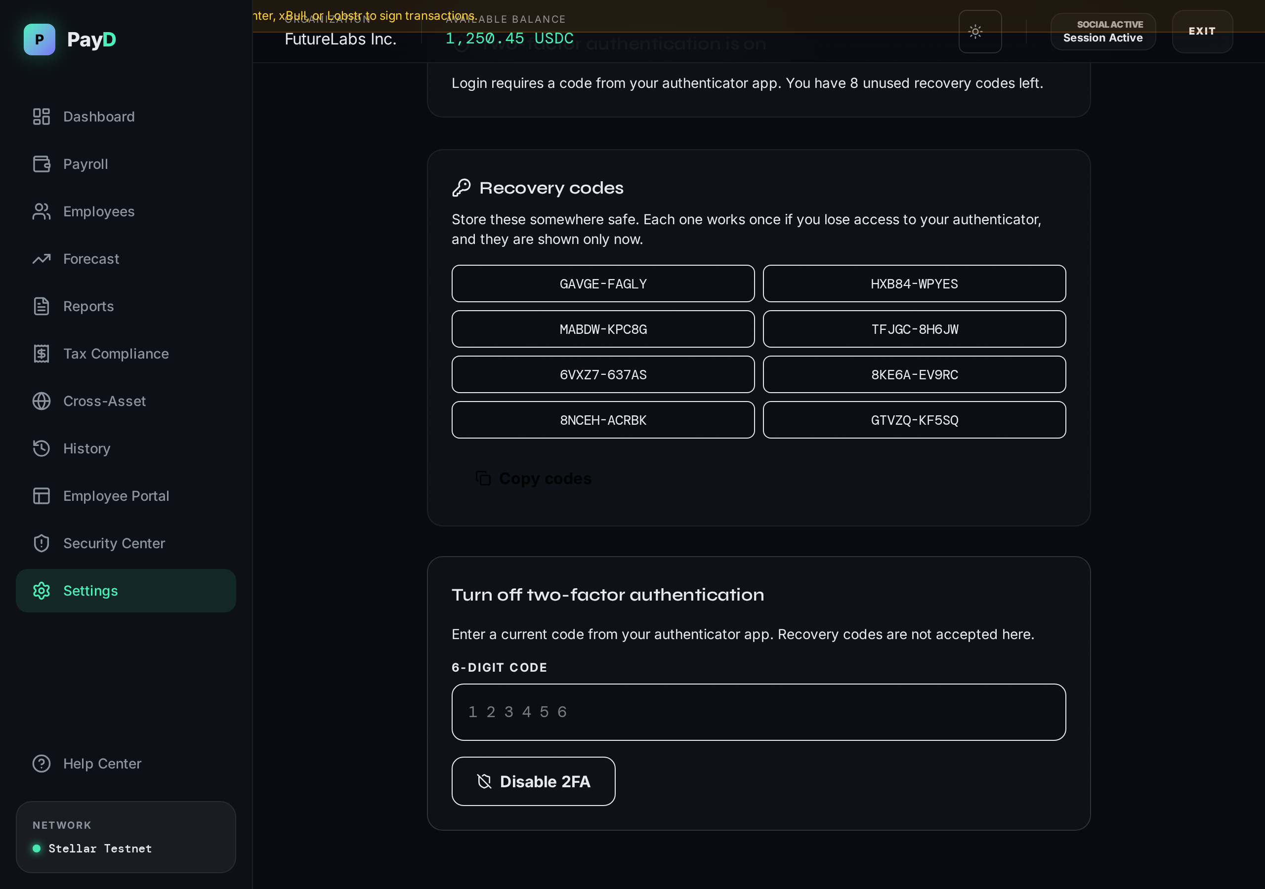Go to the Payroll page
Screen dimensions: 1265x889
pyautogui.click(x=126, y=163)
